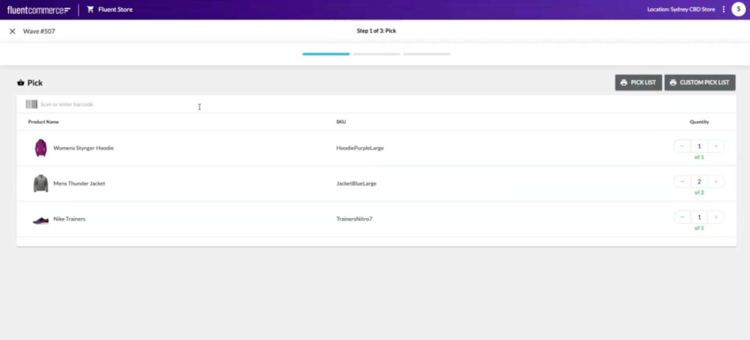
Task: Increase quantity for Womens Stynger Hoodie
Action: click(716, 147)
